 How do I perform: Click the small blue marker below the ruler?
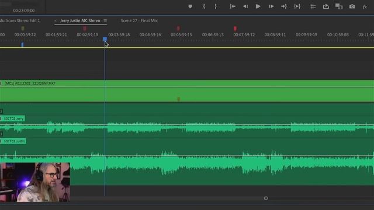pos(22,44)
